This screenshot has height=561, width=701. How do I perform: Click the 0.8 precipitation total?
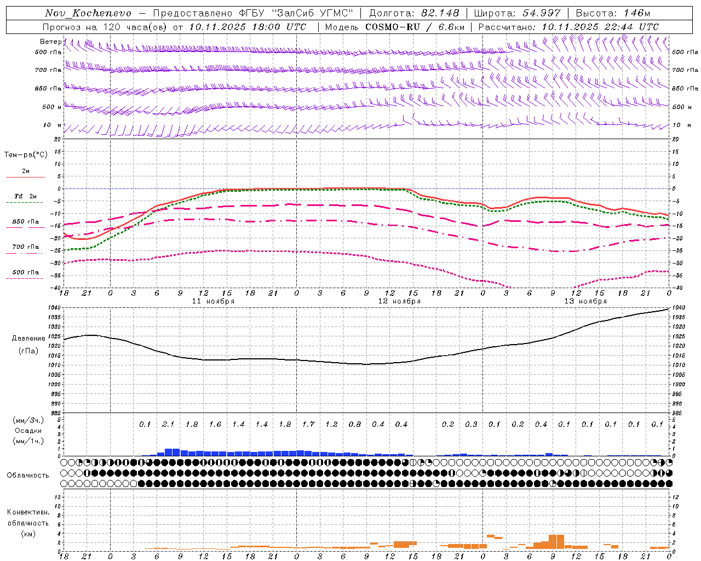(354, 425)
